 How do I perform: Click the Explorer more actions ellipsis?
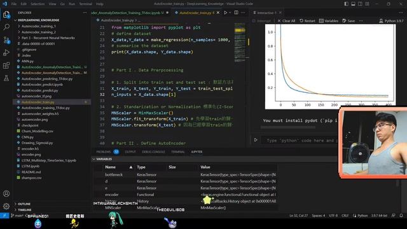tap(85, 13)
